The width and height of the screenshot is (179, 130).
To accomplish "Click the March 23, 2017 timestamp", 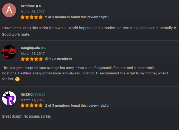I will tap(32, 53).
